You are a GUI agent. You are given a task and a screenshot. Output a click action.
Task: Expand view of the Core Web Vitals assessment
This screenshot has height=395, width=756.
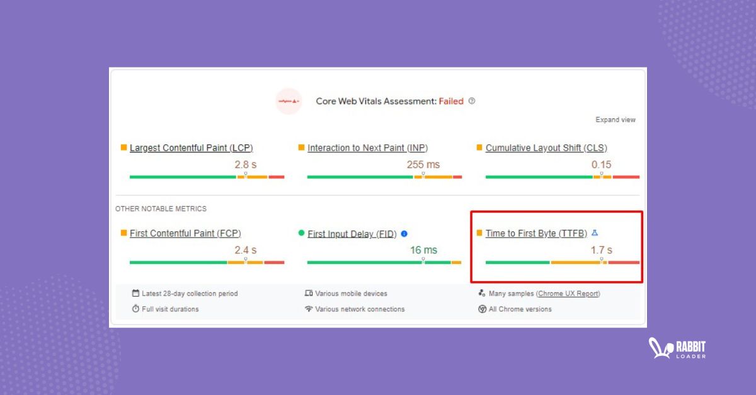click(x=616, y=119)
